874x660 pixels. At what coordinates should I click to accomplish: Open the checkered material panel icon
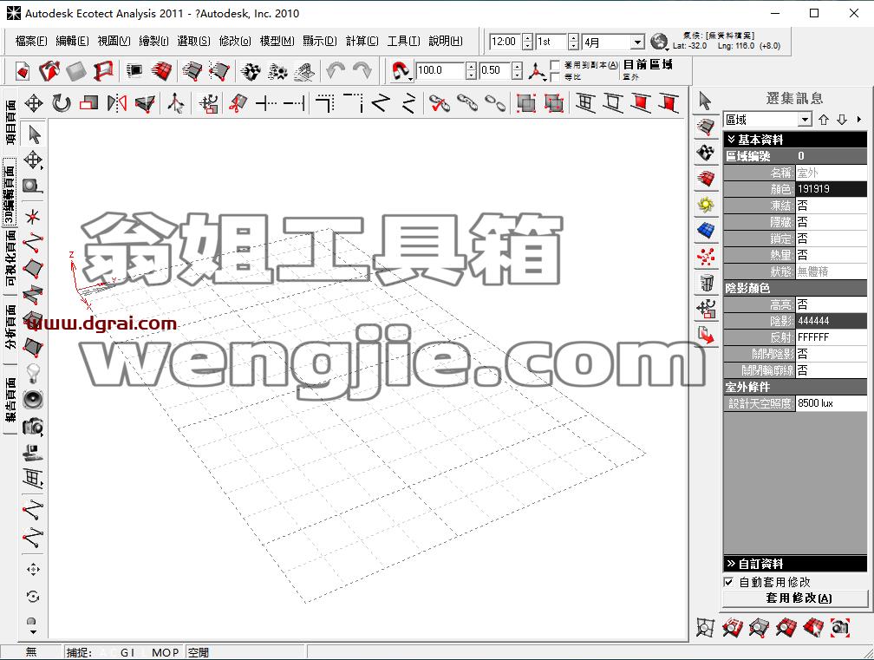pyautogui.click(x=706, y=152)
